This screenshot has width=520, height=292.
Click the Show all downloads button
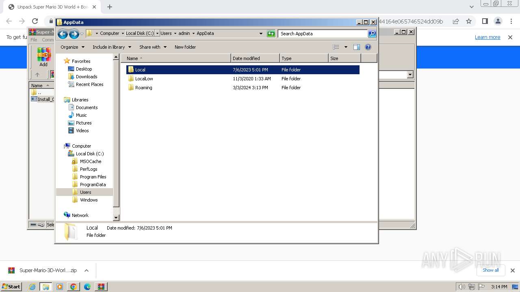[x=490, y=270]
